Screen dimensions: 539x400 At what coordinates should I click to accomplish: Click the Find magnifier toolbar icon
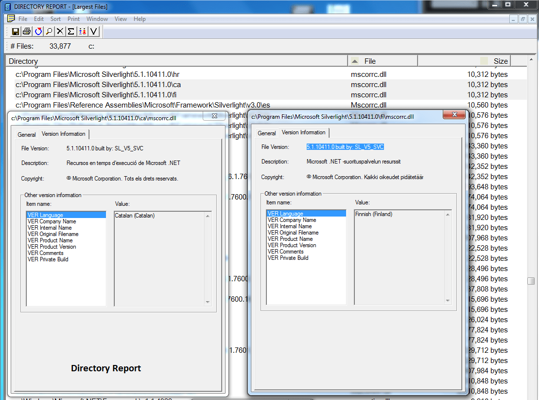[49, 32]
